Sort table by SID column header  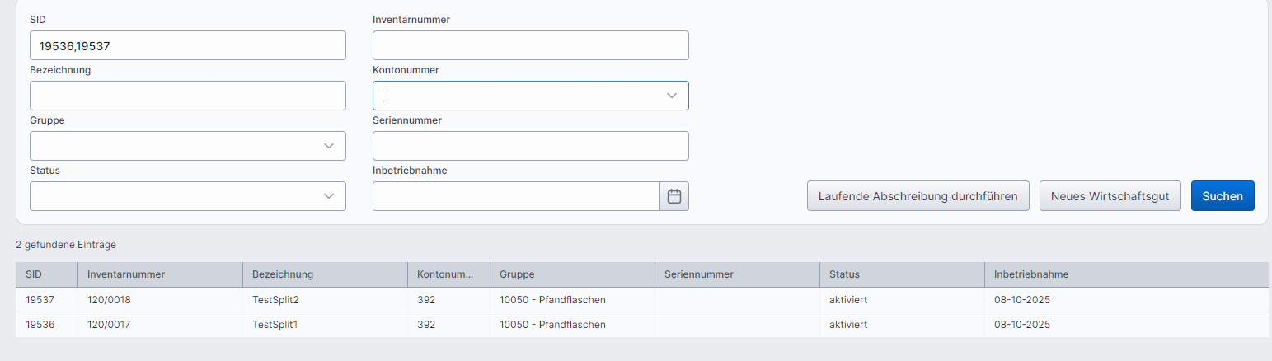coord(34,274)
